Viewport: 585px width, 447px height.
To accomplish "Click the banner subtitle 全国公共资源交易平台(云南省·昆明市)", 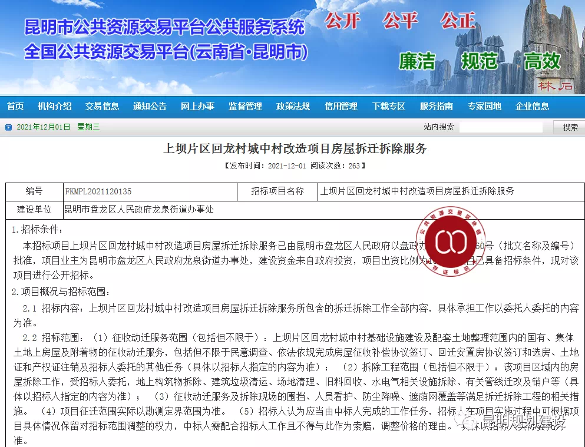I will tap(166, 52).
